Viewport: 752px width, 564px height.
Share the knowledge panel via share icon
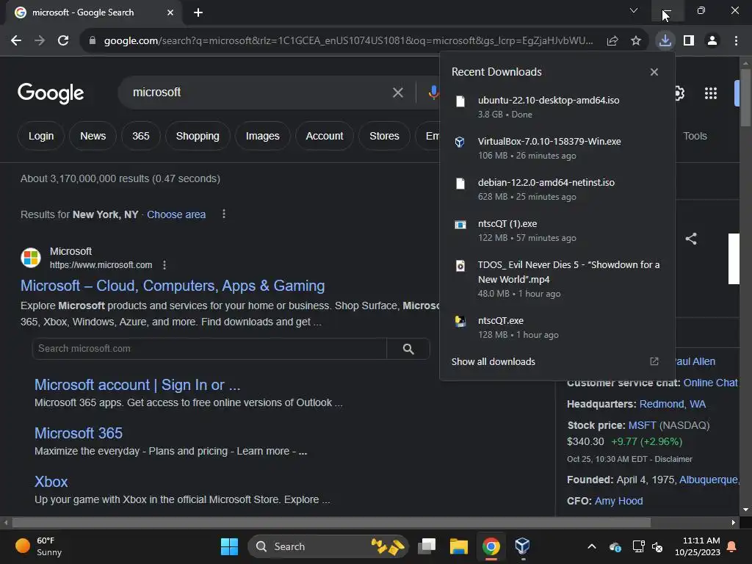pyautogui.click(x=690, y=239)
